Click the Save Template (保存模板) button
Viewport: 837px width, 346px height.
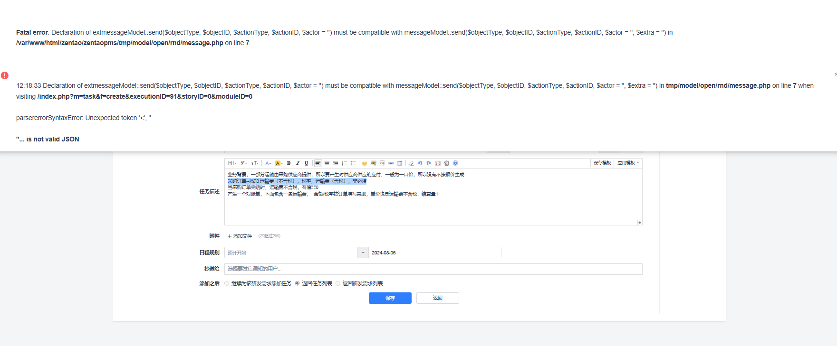(602, 163)
